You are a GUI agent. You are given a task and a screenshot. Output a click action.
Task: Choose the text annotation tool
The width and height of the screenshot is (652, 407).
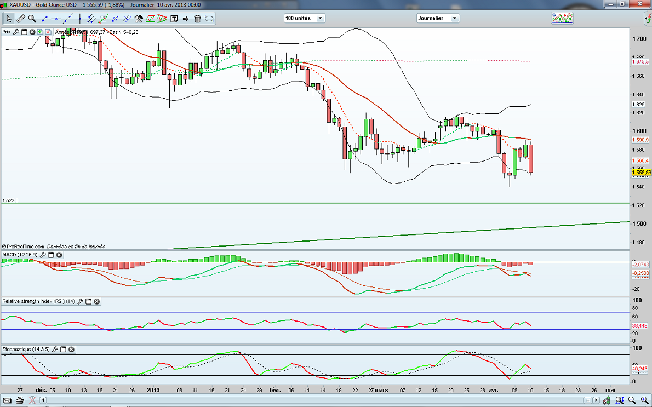(174, 19)
